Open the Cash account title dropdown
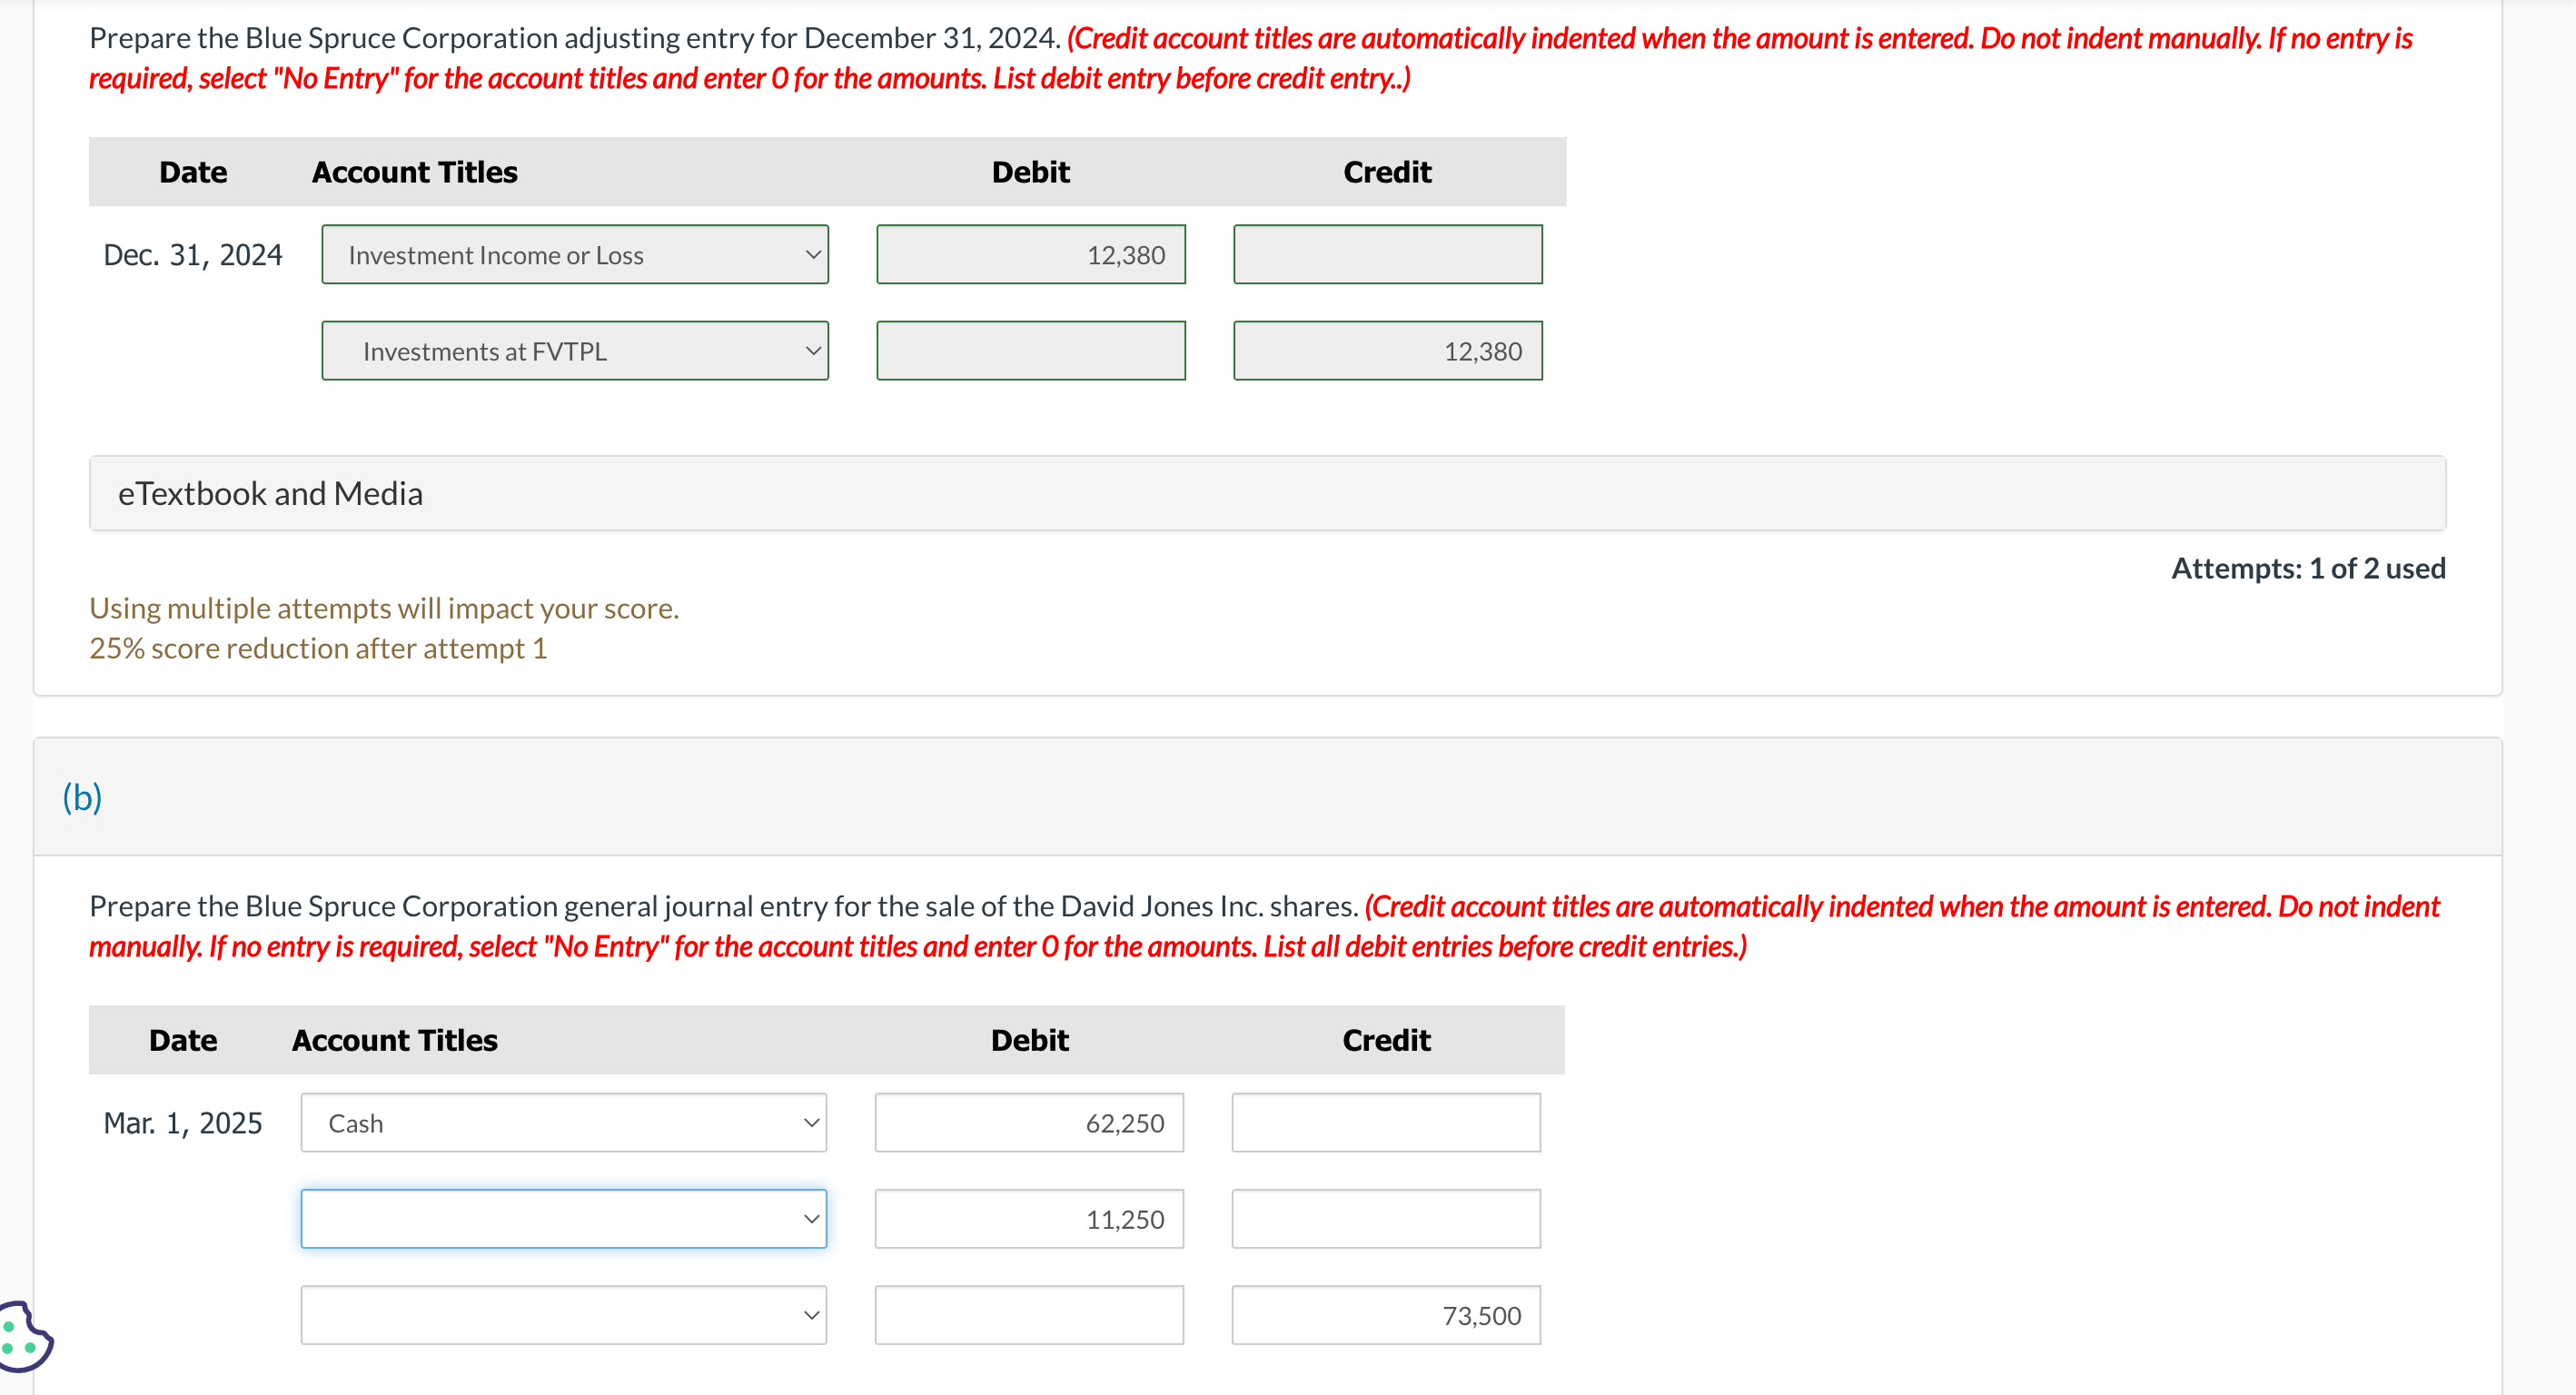This screenshot has height=1395, width=2576. [x=563, y=1123]
